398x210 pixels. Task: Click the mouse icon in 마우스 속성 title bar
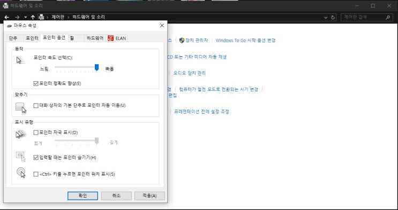coord(10,26)
